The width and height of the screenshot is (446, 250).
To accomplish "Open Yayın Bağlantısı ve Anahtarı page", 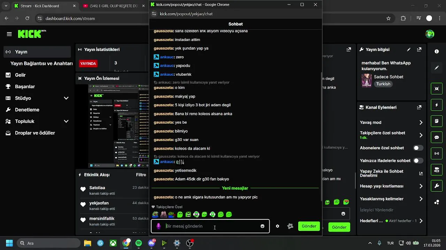I will pyautogui.click(x=41, y=64).
